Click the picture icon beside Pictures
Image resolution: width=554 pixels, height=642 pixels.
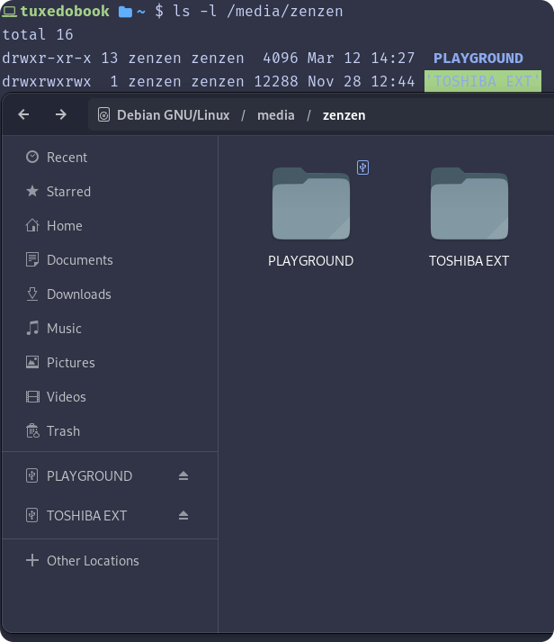click(32, 362)
